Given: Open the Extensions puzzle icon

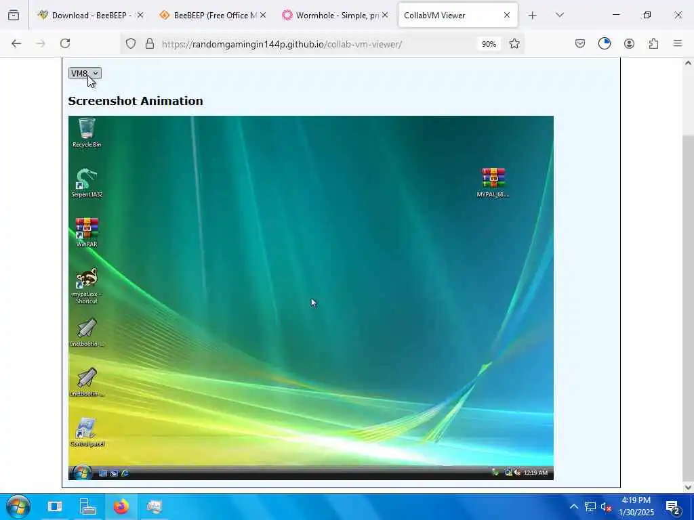Looking at the screenshot, I should (653, 43).
